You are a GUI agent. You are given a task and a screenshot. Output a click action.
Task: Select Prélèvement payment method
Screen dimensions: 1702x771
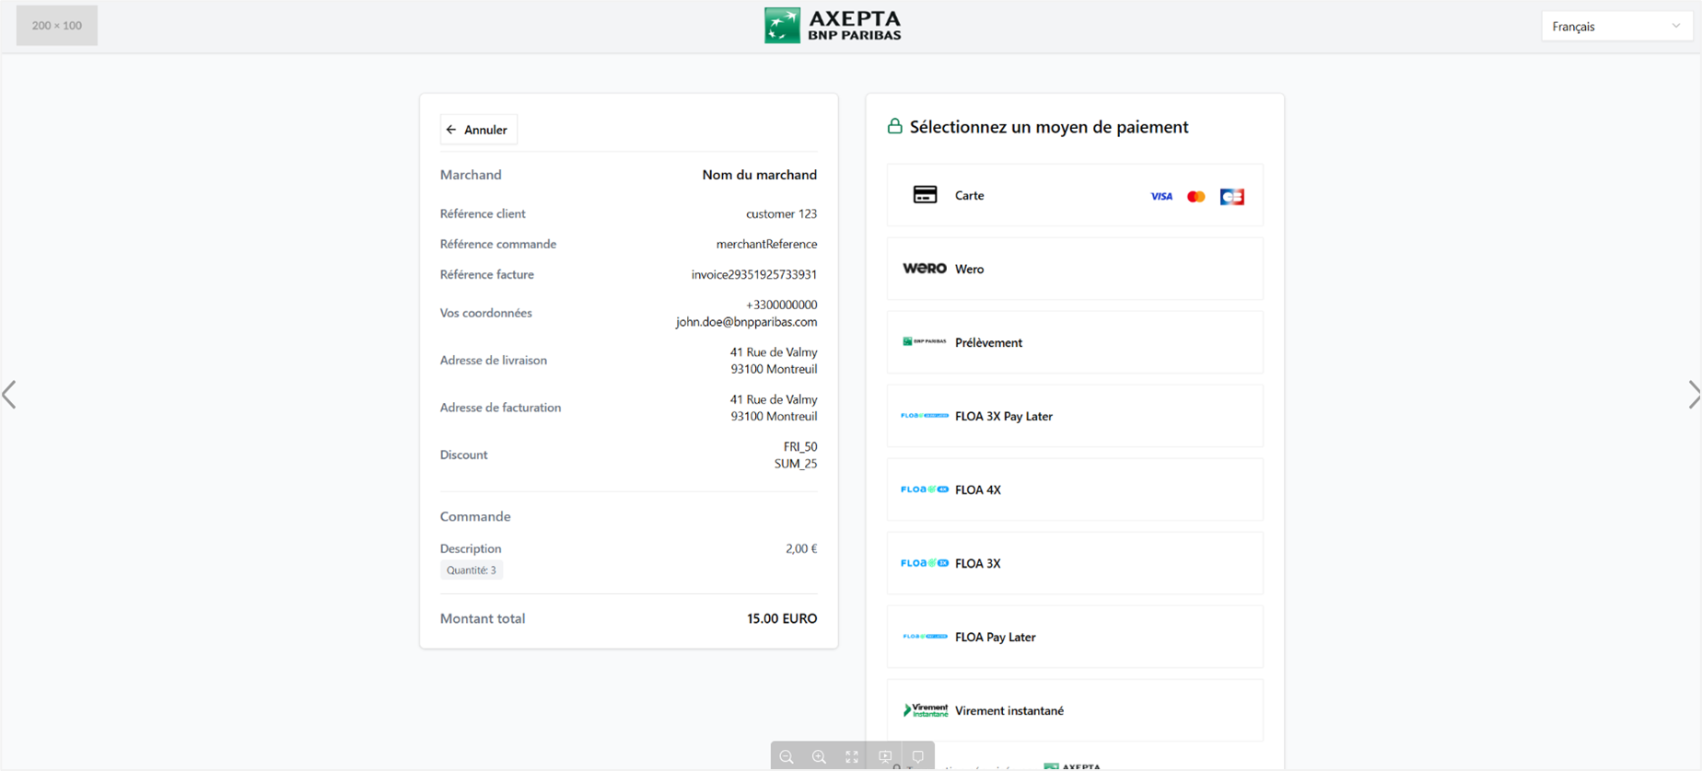pyautogui.click(x=1074, y=342)
